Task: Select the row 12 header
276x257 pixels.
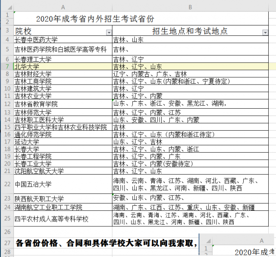Action: pos(6,103)
